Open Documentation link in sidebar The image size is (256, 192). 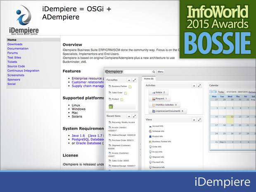click(x=18, y=49)
